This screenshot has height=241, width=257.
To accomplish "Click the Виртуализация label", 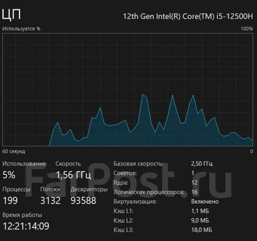I will click(135, 202).
